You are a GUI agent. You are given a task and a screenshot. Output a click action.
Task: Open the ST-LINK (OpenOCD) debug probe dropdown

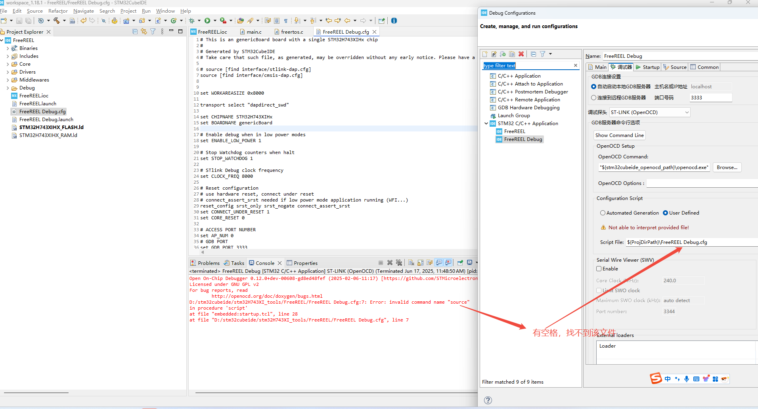tap(650, 112)
